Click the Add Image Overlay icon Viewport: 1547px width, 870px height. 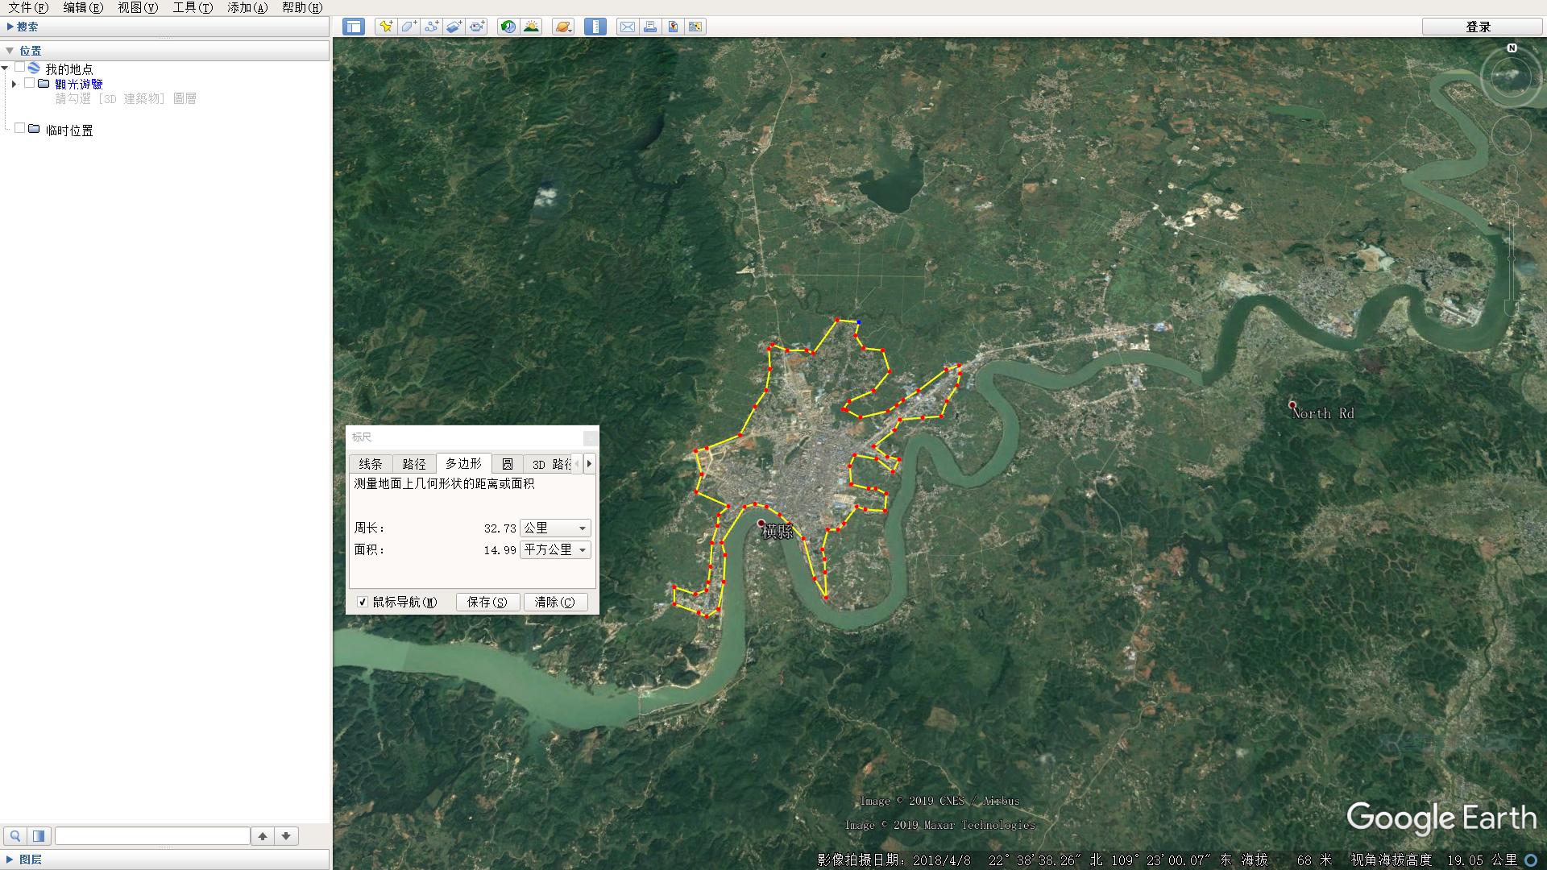(x=454, y=27)
